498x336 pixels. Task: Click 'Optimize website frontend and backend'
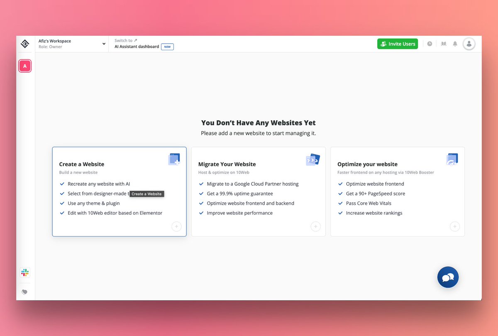click(251, 203)
